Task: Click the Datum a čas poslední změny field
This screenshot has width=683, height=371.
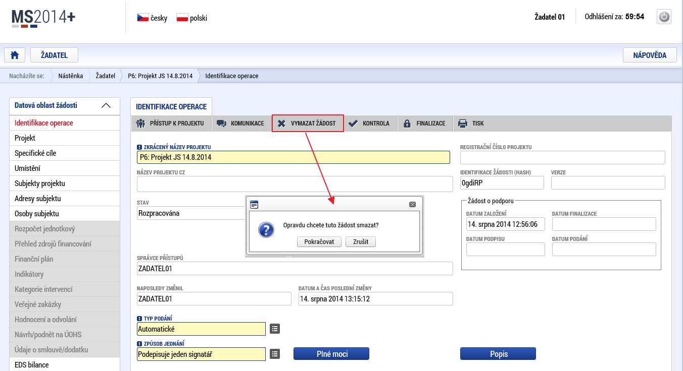Action: pyautogui.click(x=376, y=298)
